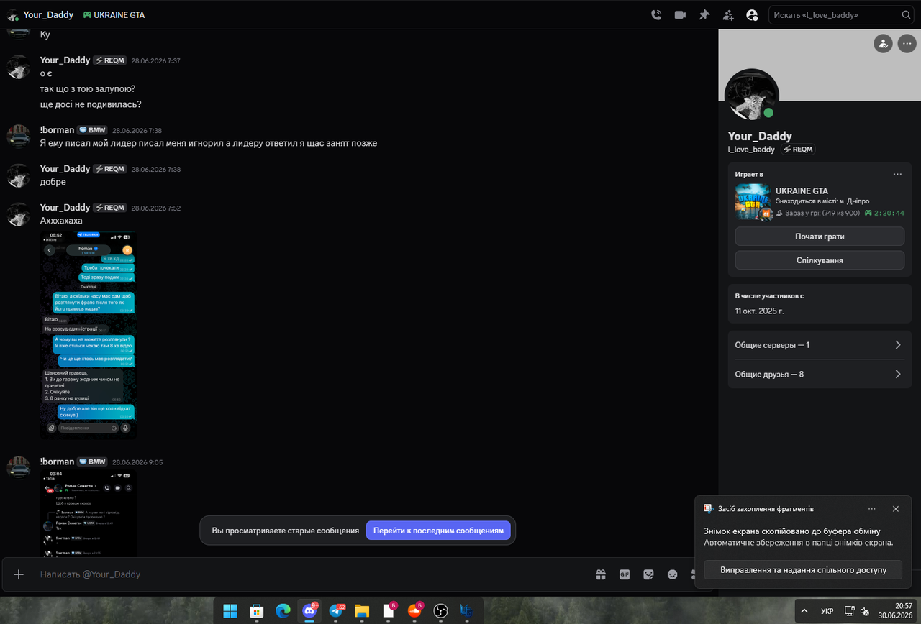The image size is (921, 624).
Task: Click 'Перейти к последним сообщениям' button
Action: pos(439,531)
